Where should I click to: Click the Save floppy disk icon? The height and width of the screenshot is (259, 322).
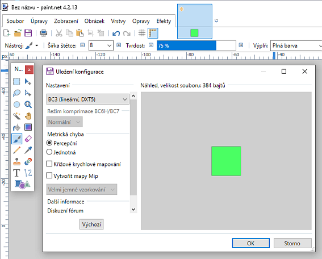click(x=28, y=33)
